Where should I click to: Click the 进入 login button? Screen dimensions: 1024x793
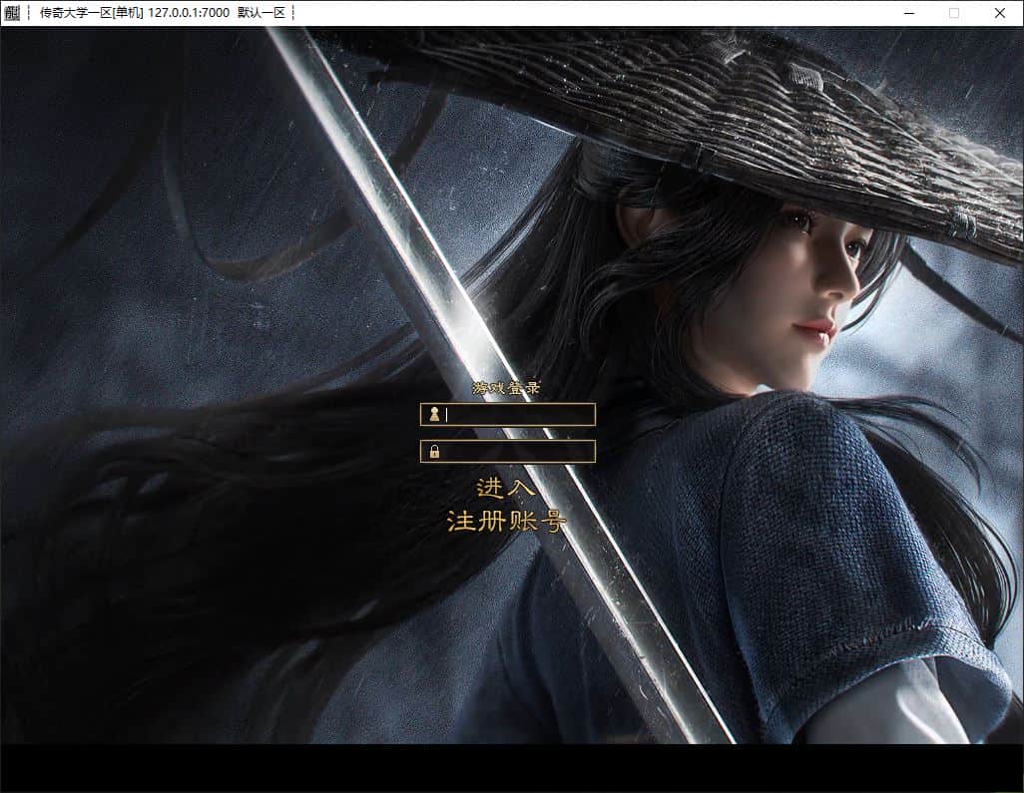[x=505, y=488]
